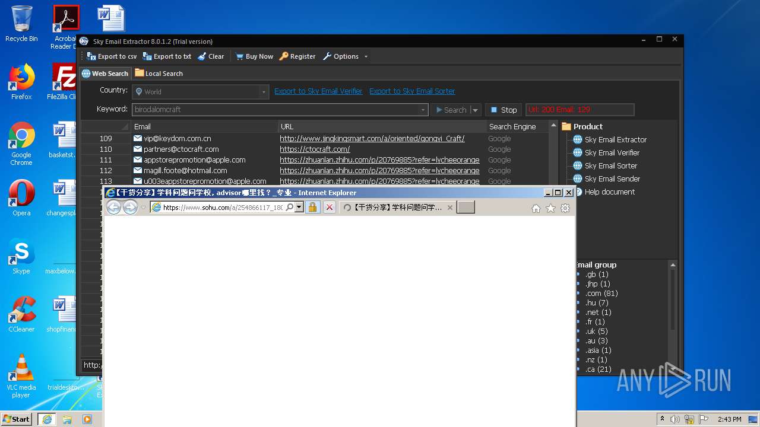The image size is (760, 427).
Task: Click the IE Home icon
Action: 536,208
